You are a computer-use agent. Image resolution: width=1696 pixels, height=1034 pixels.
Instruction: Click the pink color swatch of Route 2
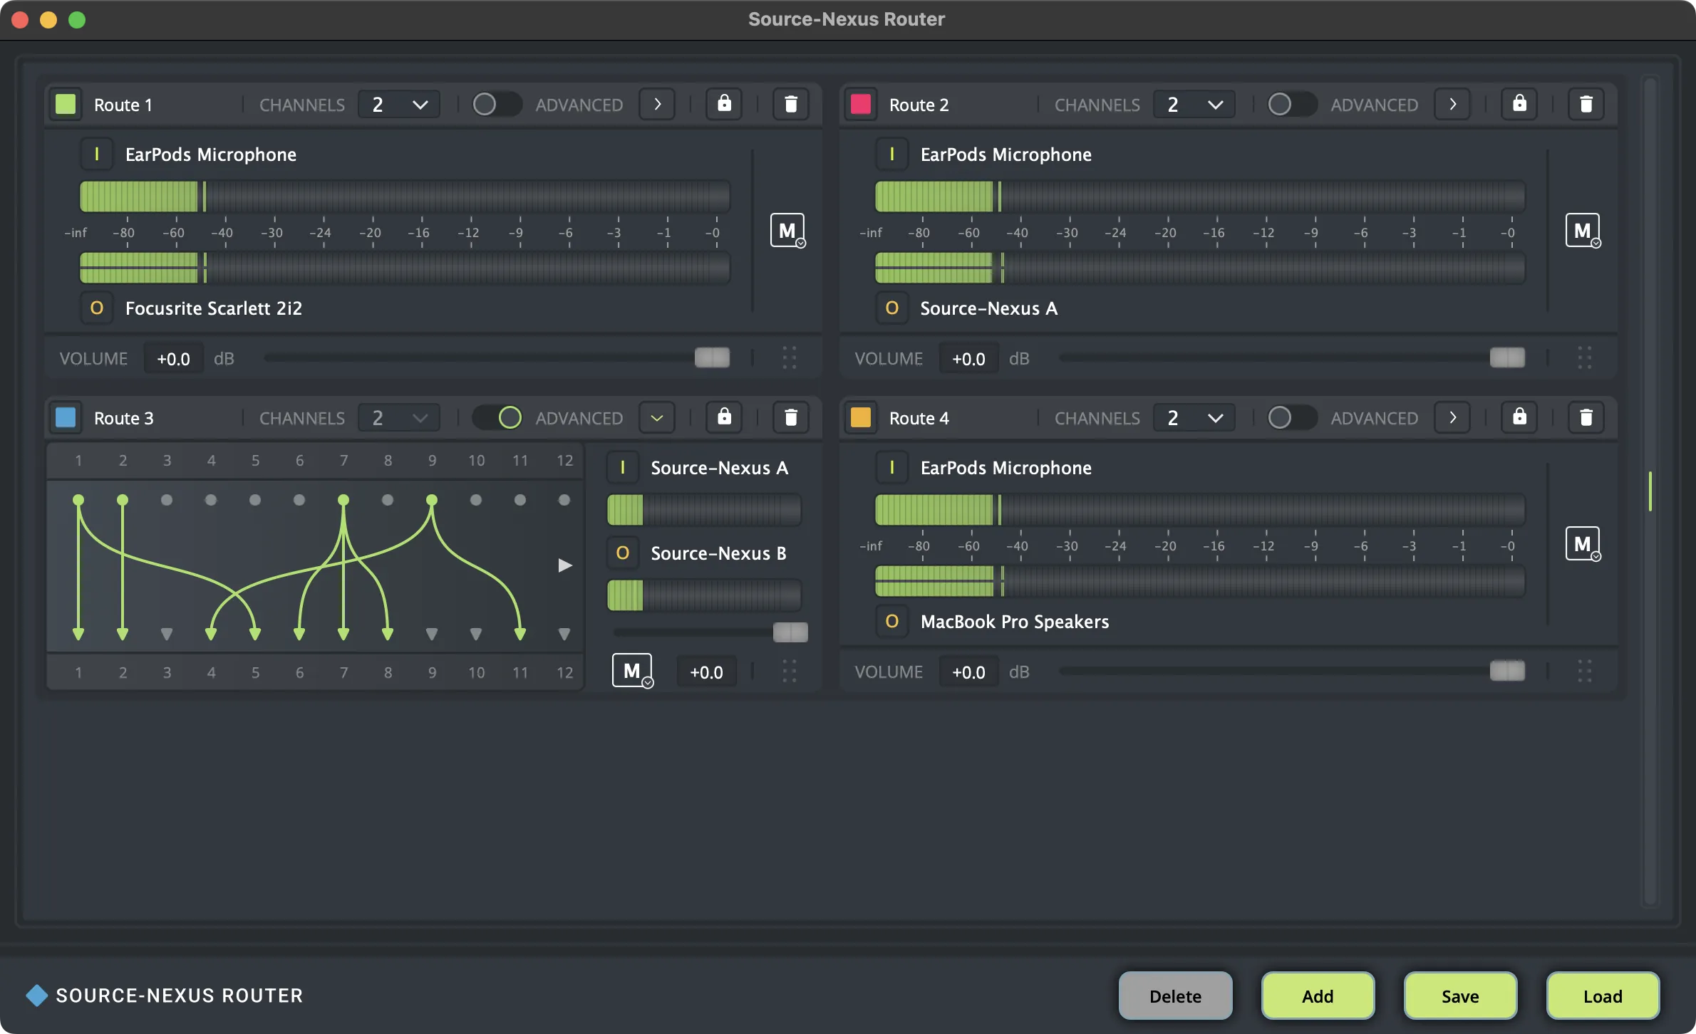(861, 104)
